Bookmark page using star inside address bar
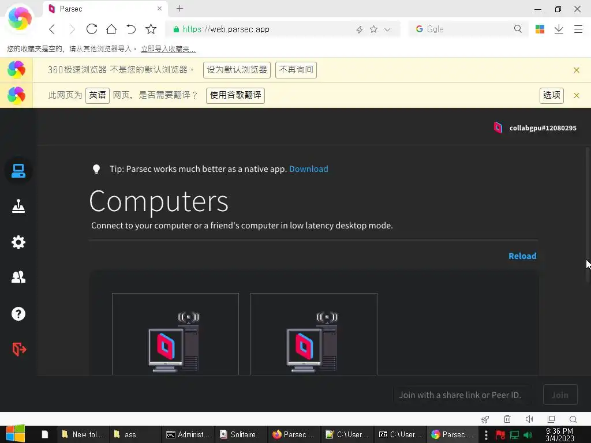 click(x=373, y=29)
